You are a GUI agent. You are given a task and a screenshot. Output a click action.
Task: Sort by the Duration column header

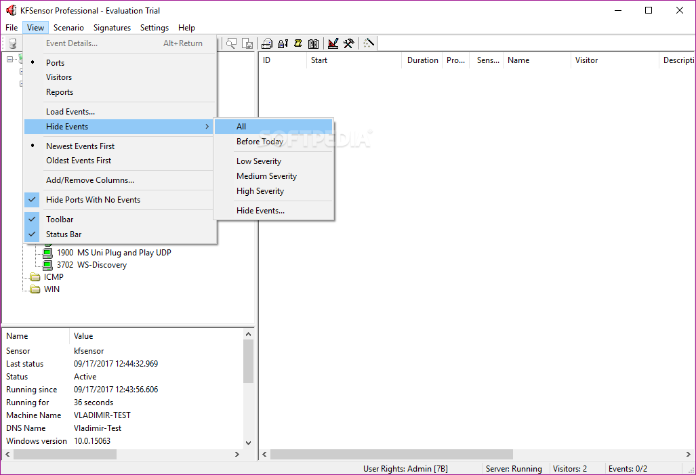[422, 60]
